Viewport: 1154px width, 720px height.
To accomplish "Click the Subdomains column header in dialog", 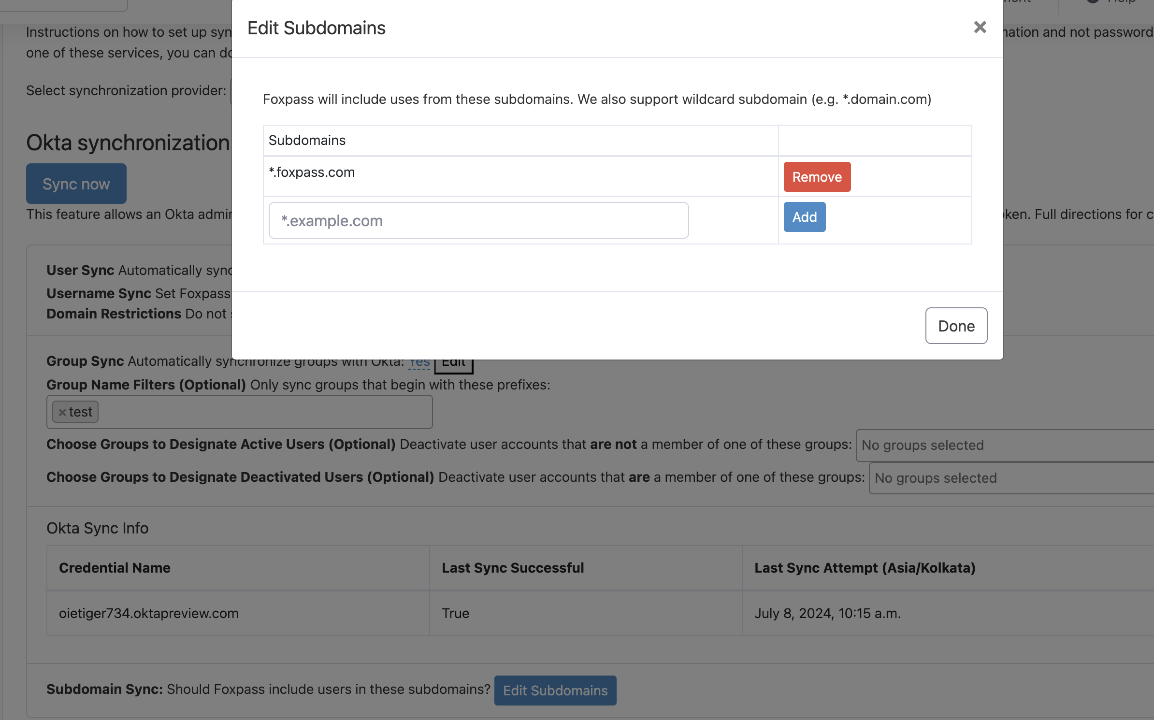I will pos(520,140).
